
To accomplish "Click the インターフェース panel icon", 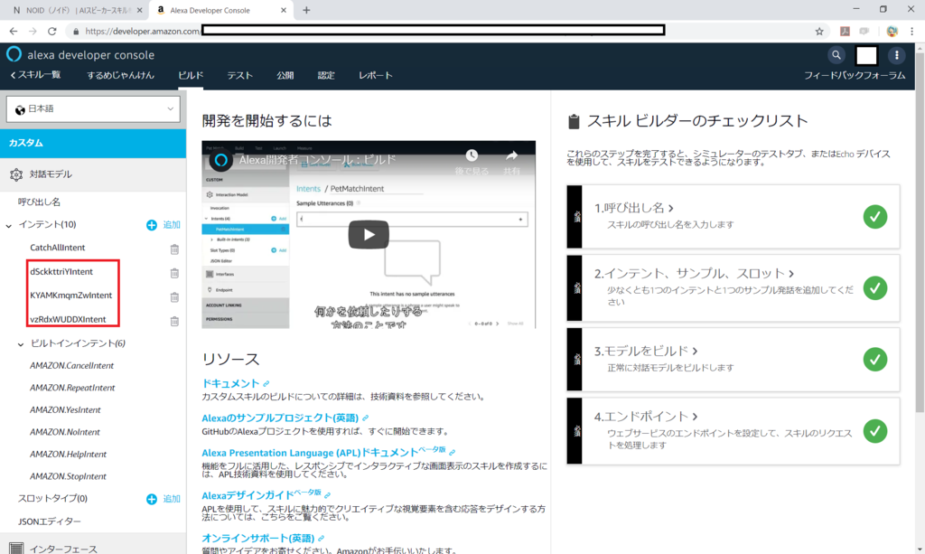I will tap(16, 549).
